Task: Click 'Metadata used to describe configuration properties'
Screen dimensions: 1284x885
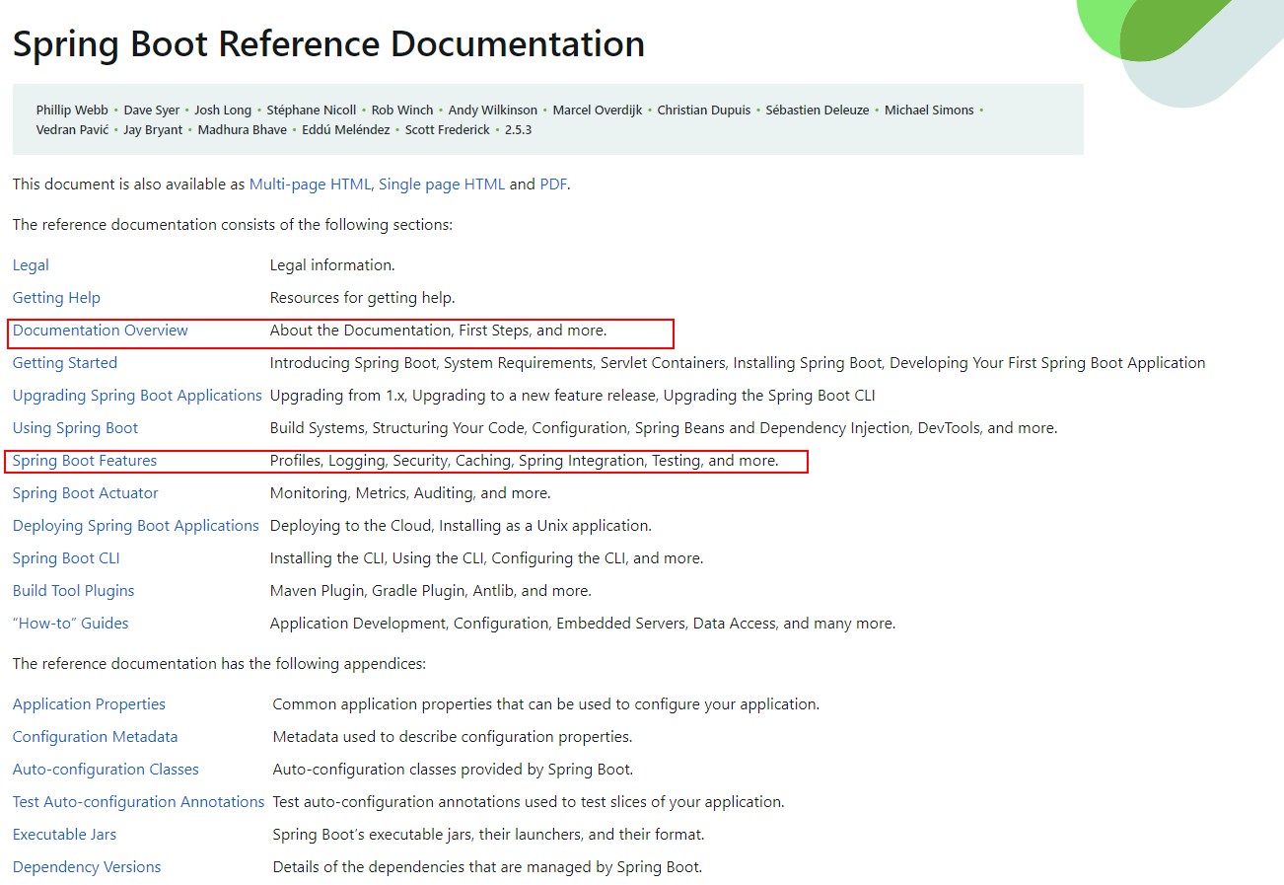Action: tap(452, 737)
